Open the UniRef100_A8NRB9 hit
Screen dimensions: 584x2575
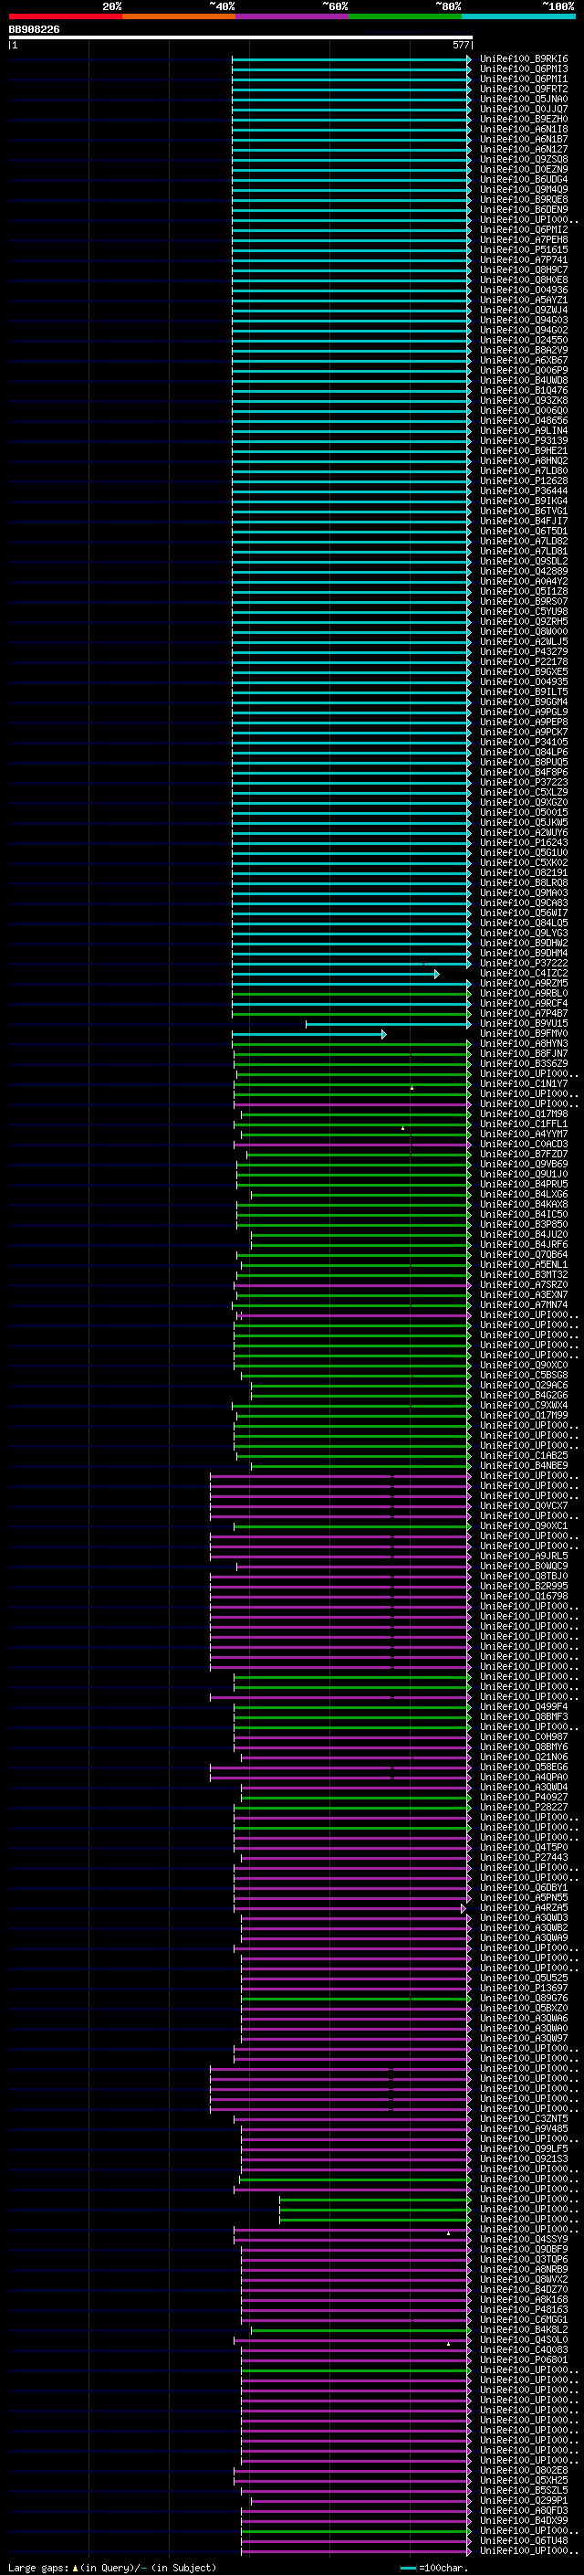[524, 2269]
